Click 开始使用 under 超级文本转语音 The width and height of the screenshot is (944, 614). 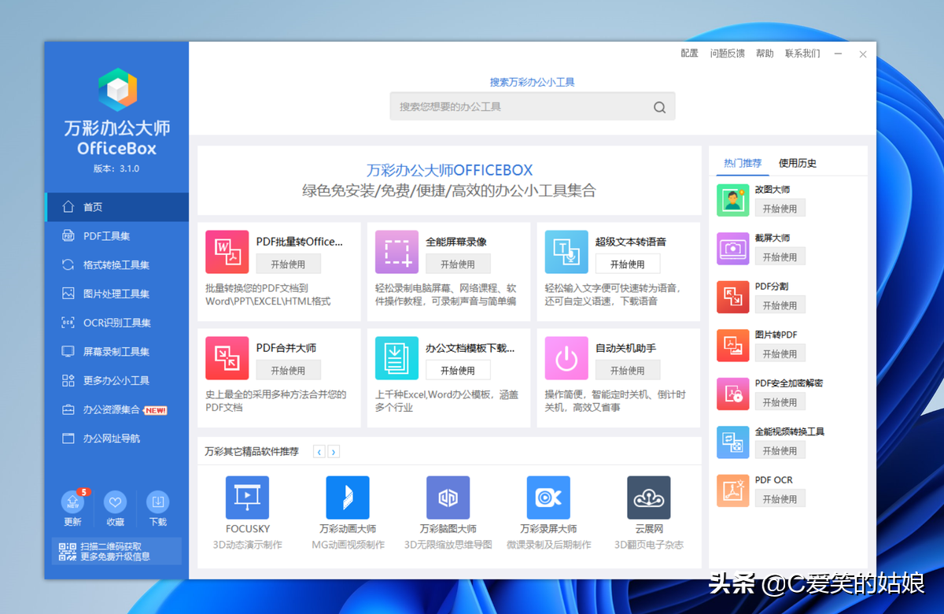628,264
